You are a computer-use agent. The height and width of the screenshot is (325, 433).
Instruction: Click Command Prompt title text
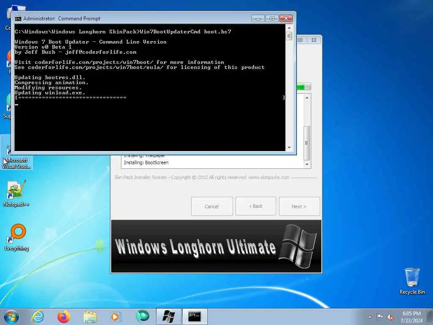pyautogui.click(x=62, y=19)
